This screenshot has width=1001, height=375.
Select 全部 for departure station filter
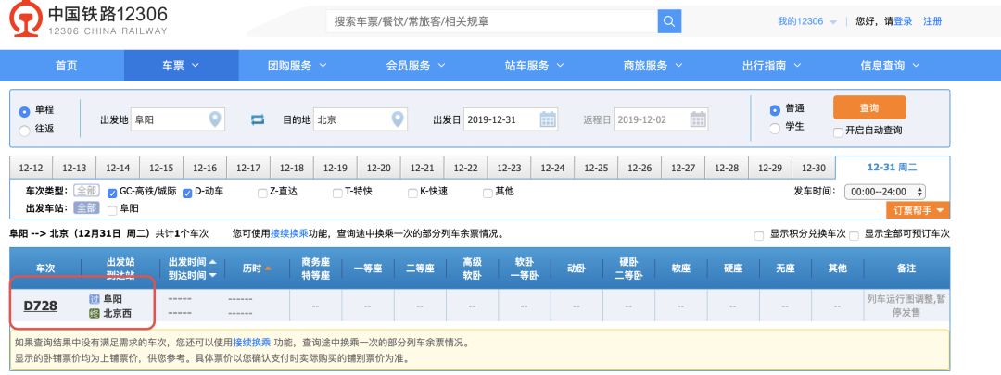point(86,208)
